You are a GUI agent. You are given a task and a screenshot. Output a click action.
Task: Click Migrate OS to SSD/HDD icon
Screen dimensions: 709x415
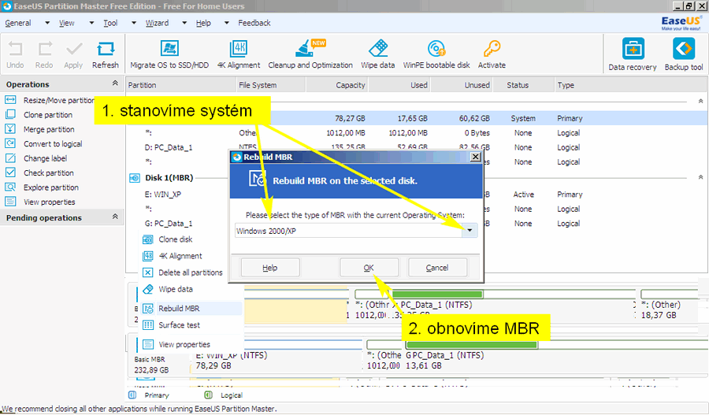point(169,50)
